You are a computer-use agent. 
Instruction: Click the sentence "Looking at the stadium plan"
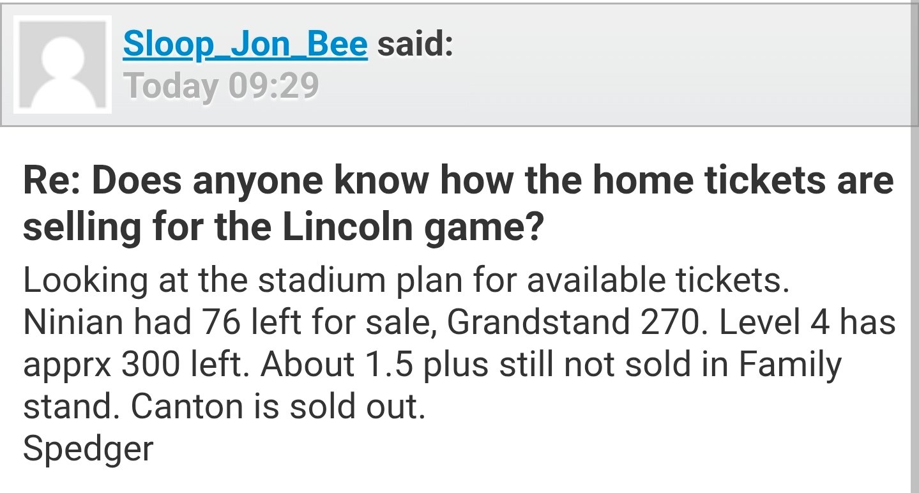tap(406, 280)
